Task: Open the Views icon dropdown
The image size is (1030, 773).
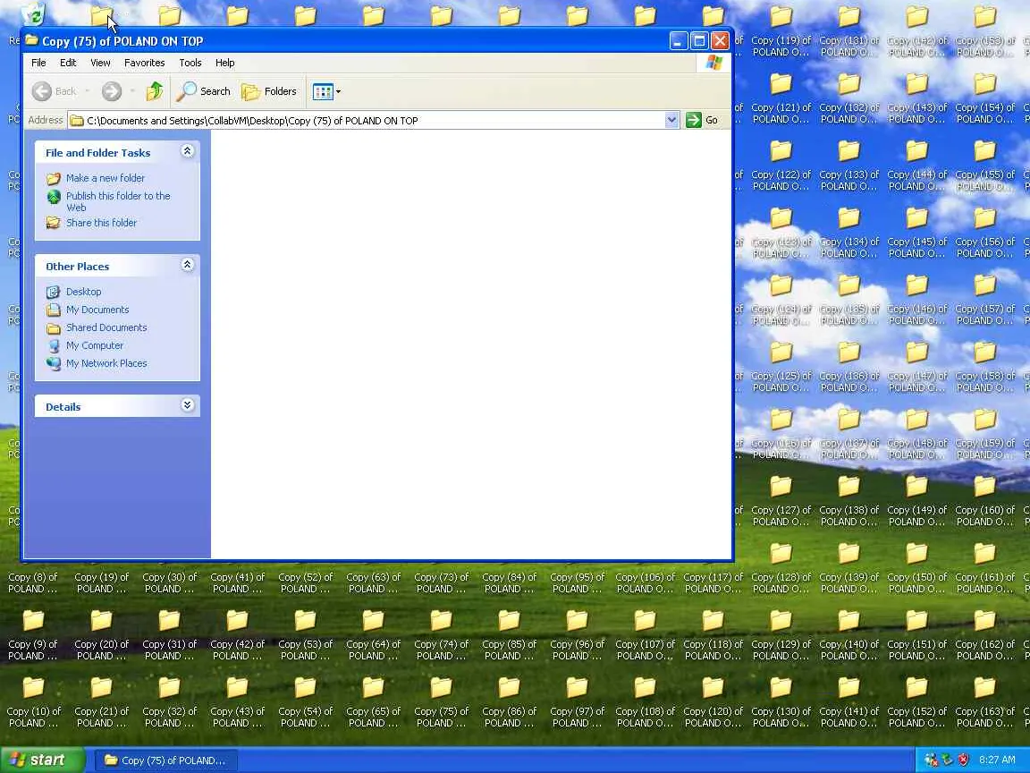Action: coord(326,91)
